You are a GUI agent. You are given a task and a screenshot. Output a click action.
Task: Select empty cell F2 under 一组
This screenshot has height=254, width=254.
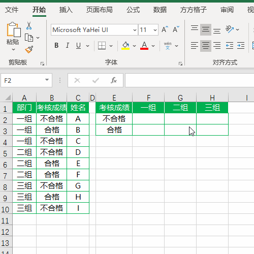[148, 119]
